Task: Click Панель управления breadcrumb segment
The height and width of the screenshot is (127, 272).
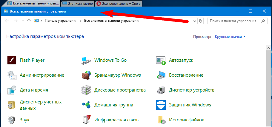Action: point(61,21)
